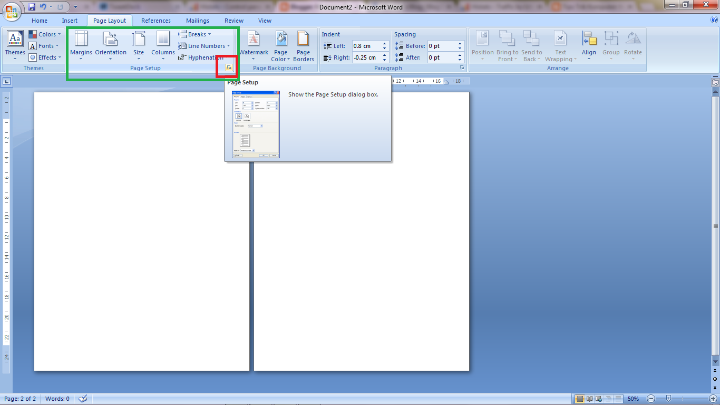Switch to the References tab

[156, 21]
